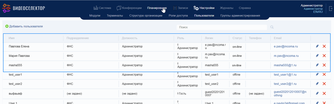This screenshot has height=104, width=334.
Task: Sort by the Email column header
Action: click(278, 38)
